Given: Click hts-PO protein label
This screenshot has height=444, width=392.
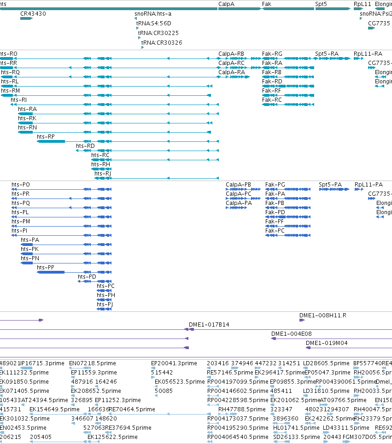Looking at the screenshot, I should (21, 185).
